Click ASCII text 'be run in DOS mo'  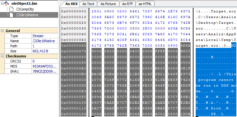click(x=216, y=86)
